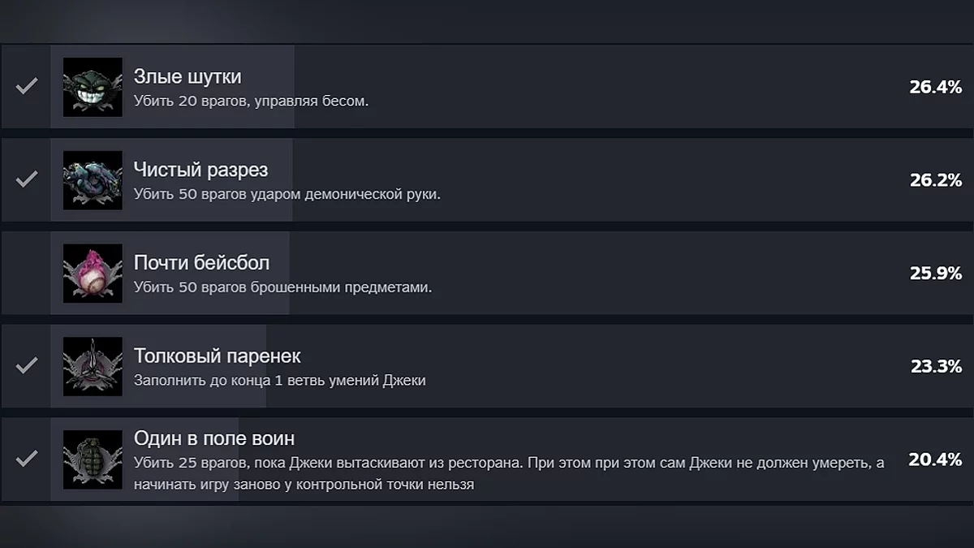Click the grinning imp icon for Злые шутки
The height and width of the screenshot is (548, 974).
point(93,87)
